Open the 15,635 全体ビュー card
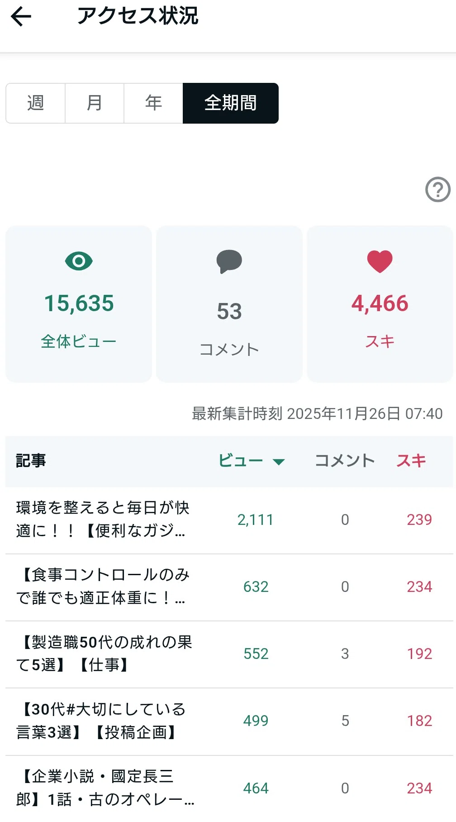Screen dimensions: 456x822 79,304
